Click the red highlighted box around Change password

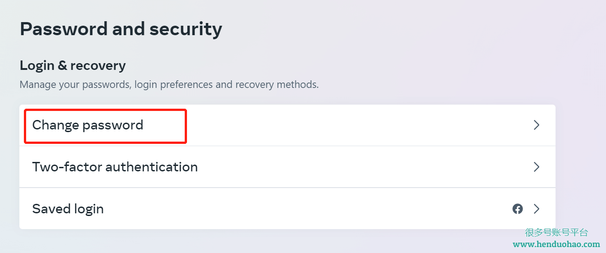pyautogui.click(x=105, y=126)
